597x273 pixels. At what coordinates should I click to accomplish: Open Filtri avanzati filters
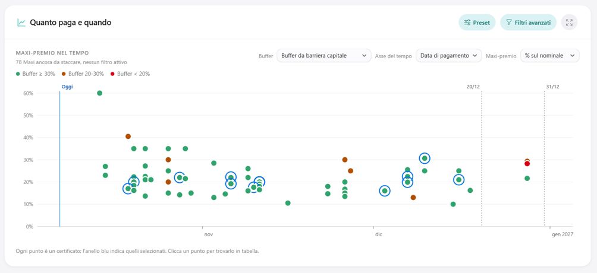[x=528, y=23]
